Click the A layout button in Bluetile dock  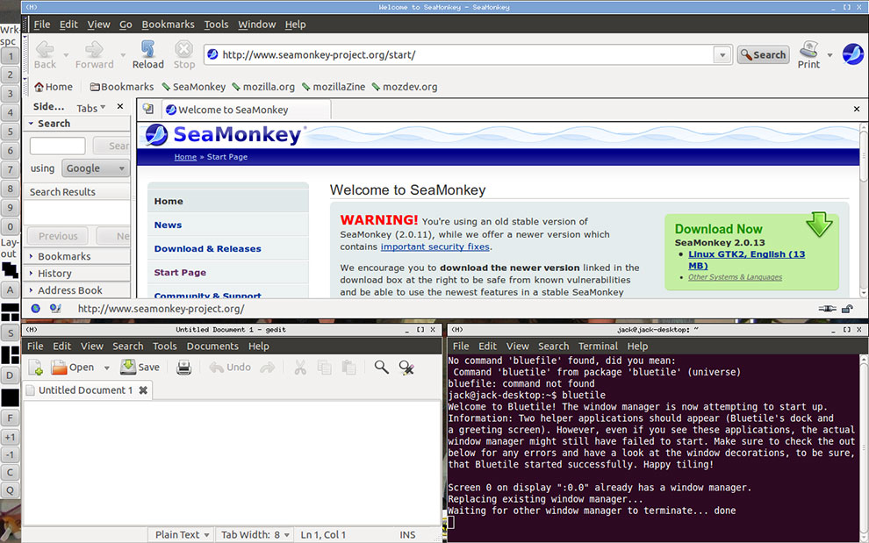(x=10, y=289)
